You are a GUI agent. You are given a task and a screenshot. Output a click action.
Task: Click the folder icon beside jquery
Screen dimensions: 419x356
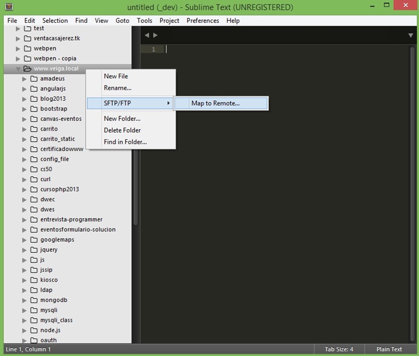click(34, 250)
